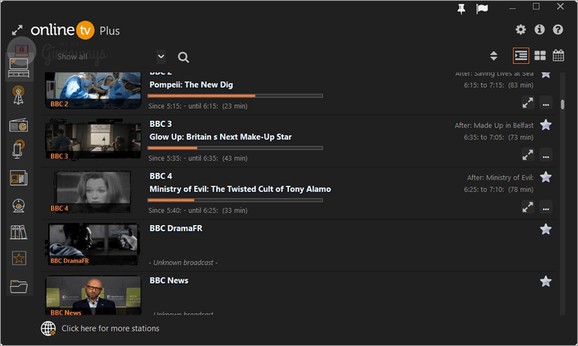Open the BBC 4 thumbnail
This screenshot has height=346, width=578.
[93, 192]
